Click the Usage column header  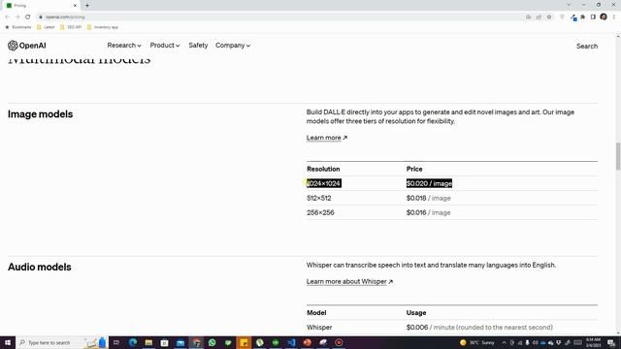(x=416, y=313)
